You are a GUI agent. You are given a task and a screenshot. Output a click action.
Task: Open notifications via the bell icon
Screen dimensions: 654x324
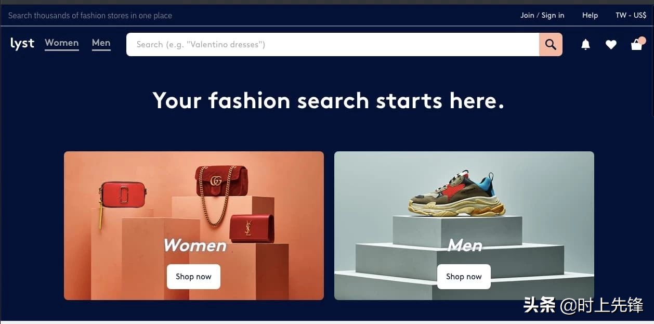pyautogui.click(x=585, y=45)
